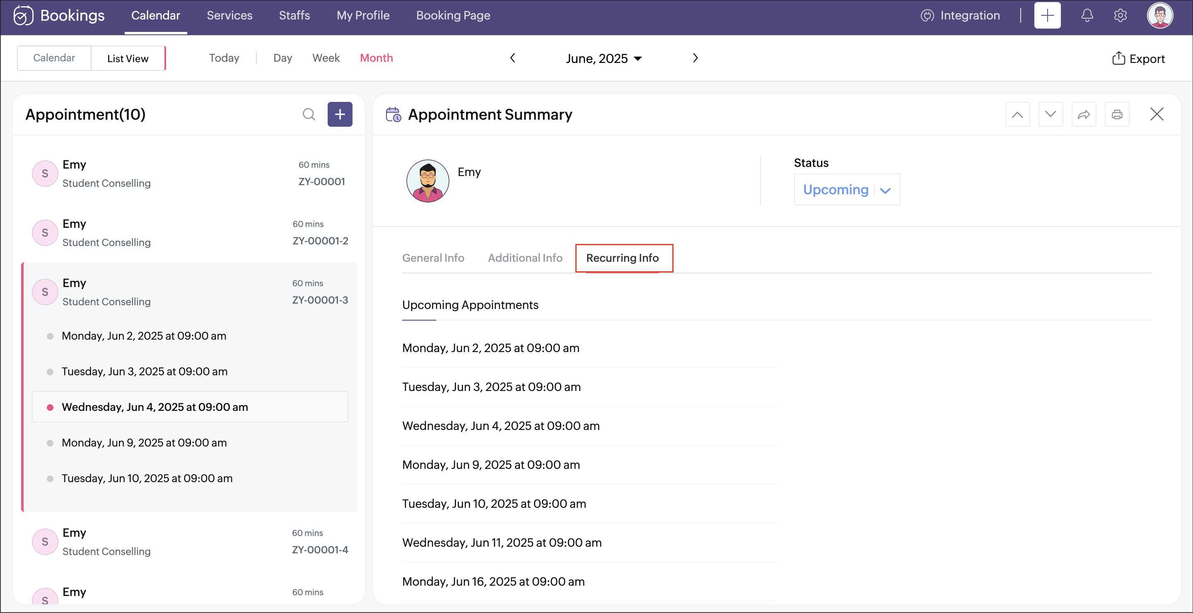
Task: Open the Staffs menu
Action: point(294,16)
